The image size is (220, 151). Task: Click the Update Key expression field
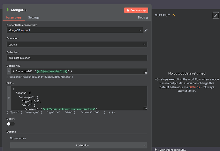(79, 71)
